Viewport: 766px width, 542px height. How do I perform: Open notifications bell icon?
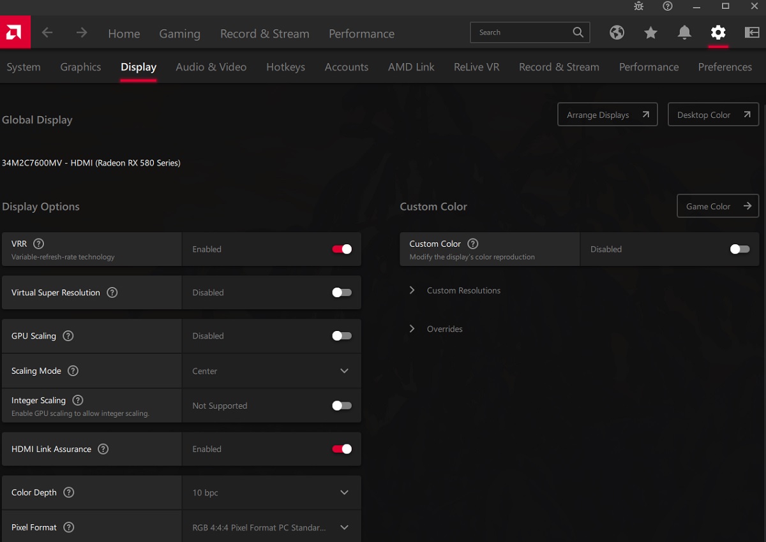coord(684,33)
